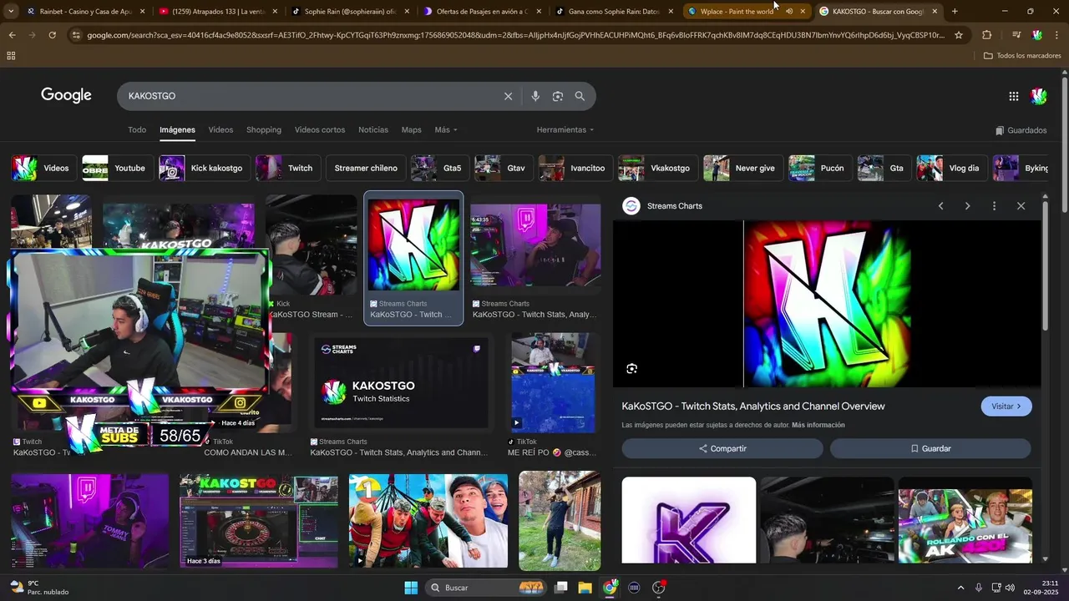The image size is (1069, 601).
Task: Click the ROLEANDO CON EL AK thumbnail
Action: pos(965,526)
